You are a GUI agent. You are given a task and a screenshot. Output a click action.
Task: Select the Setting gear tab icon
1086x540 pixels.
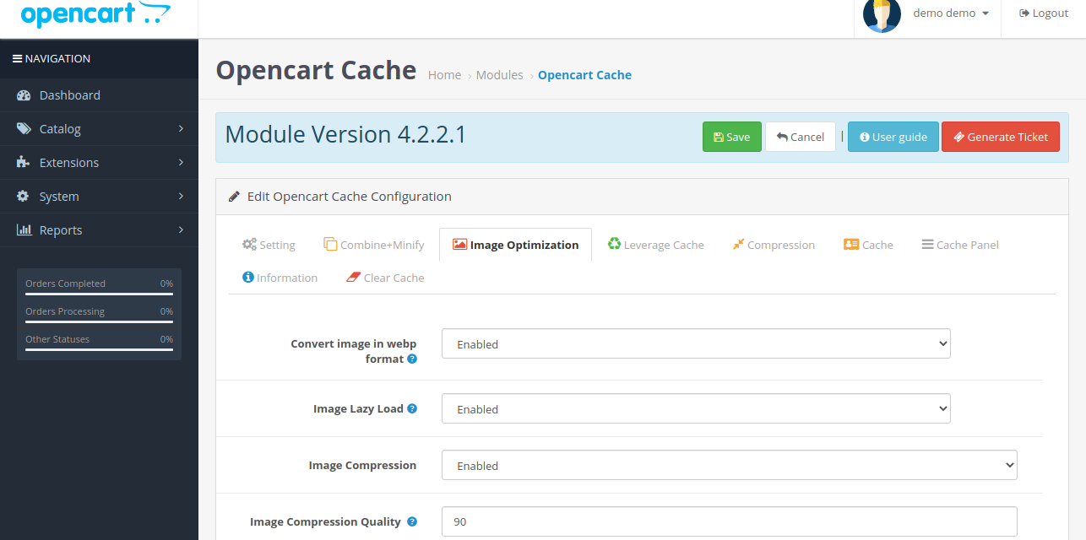[248, 244]
